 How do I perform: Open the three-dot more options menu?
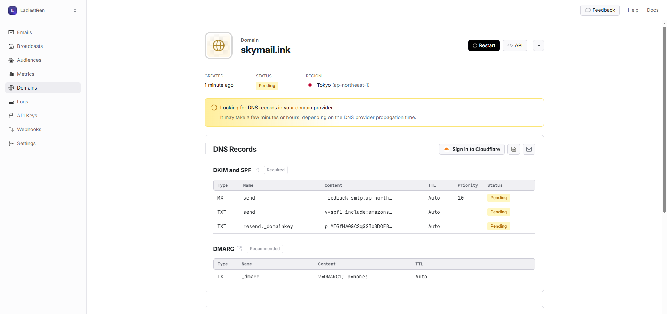pos(538,45)
